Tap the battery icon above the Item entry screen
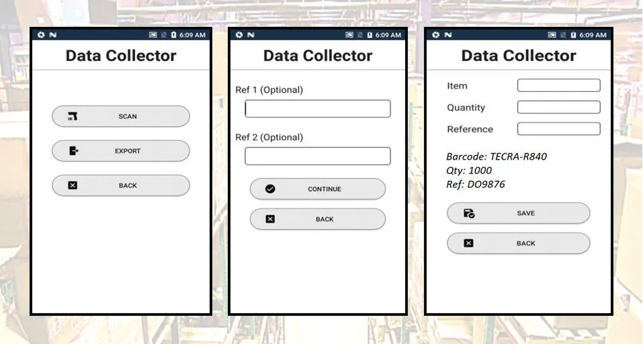Image resolution: width=643 pixels, height=344 pixels. [573, 35]
